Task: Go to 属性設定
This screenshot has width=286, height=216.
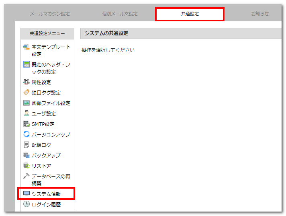Action: click(x=41, y=82)
